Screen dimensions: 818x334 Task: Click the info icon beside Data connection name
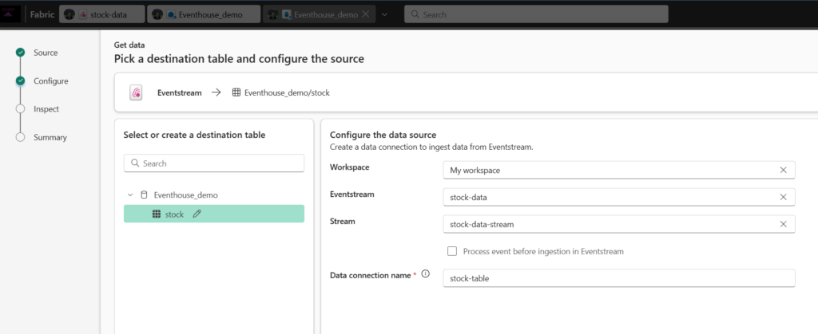[x=425, y=274]
